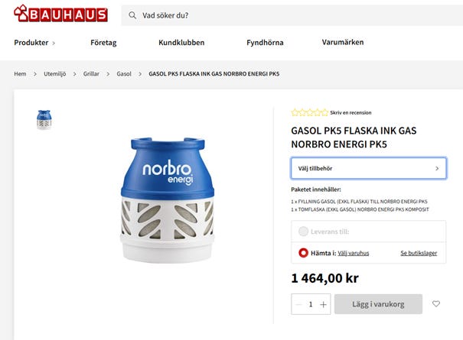Open the Kundklubben menu item
463x340 pixels.
point(181,43)
